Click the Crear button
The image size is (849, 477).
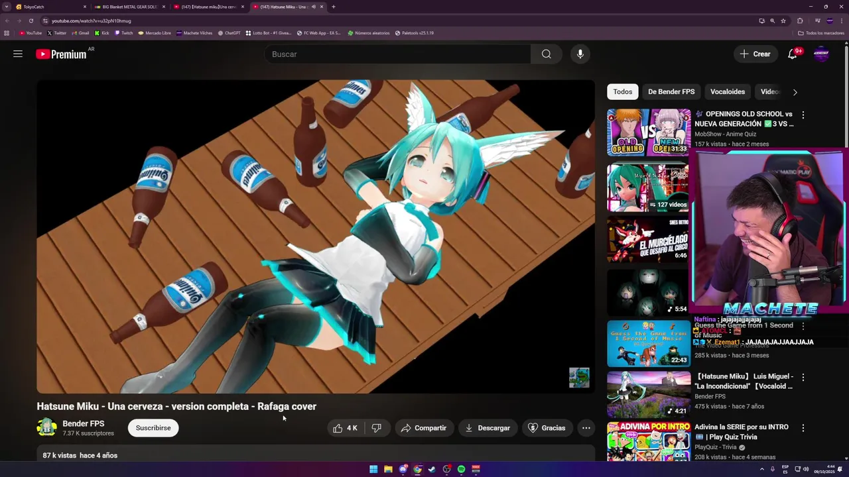[x=755, y=54]
